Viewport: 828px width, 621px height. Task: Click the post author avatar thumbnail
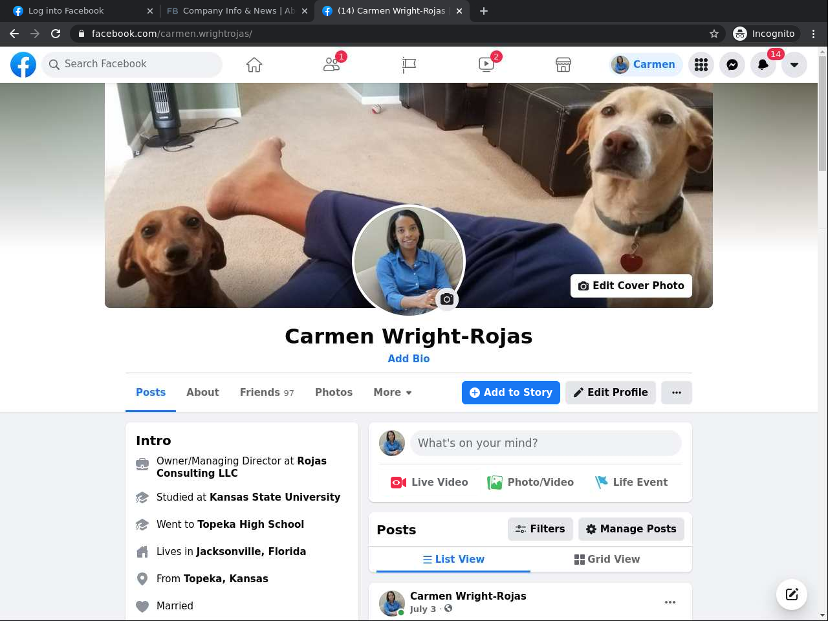(392, 603)
